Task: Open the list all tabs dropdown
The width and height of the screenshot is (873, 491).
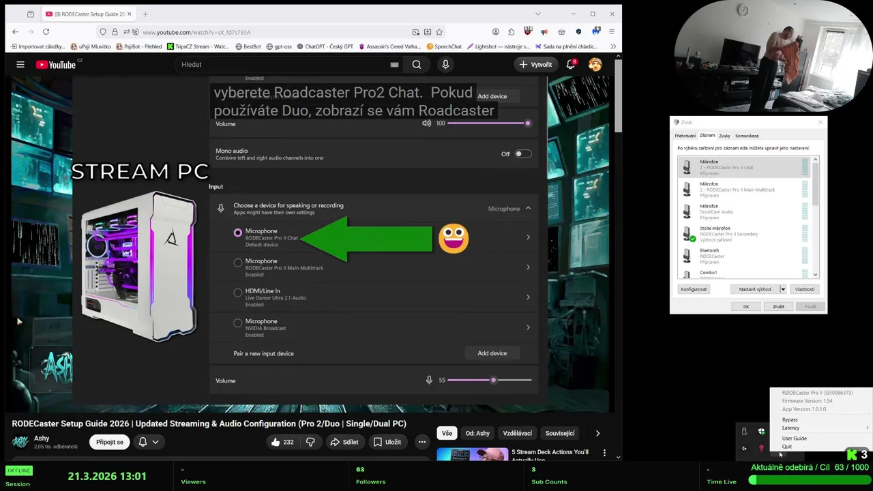Action: 537,14
